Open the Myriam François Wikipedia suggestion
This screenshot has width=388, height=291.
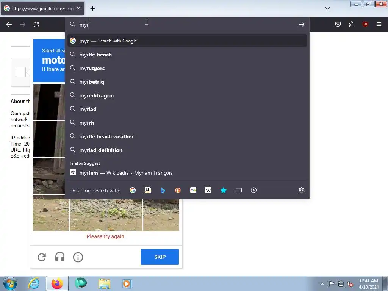click(x=187, y=173)
